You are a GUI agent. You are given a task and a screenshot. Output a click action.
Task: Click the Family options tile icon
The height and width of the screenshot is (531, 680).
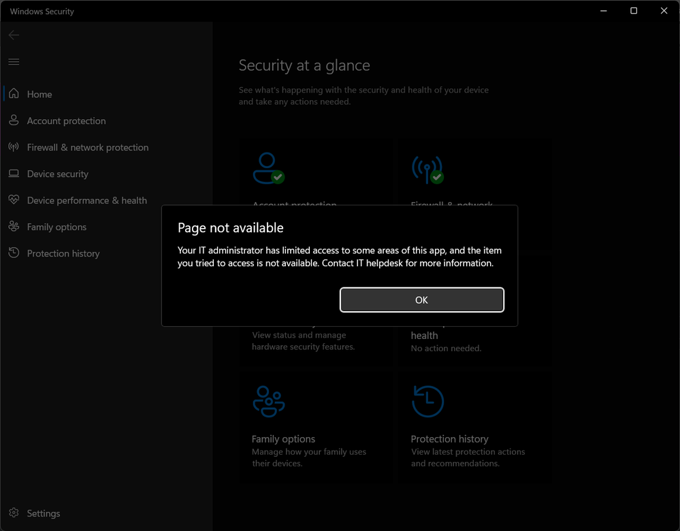[268, 401]
